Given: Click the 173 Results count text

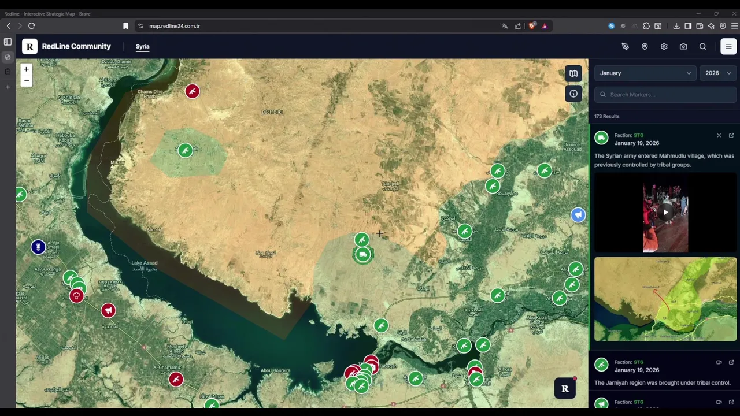Looking at the screenshot, I should click(606, 117).
